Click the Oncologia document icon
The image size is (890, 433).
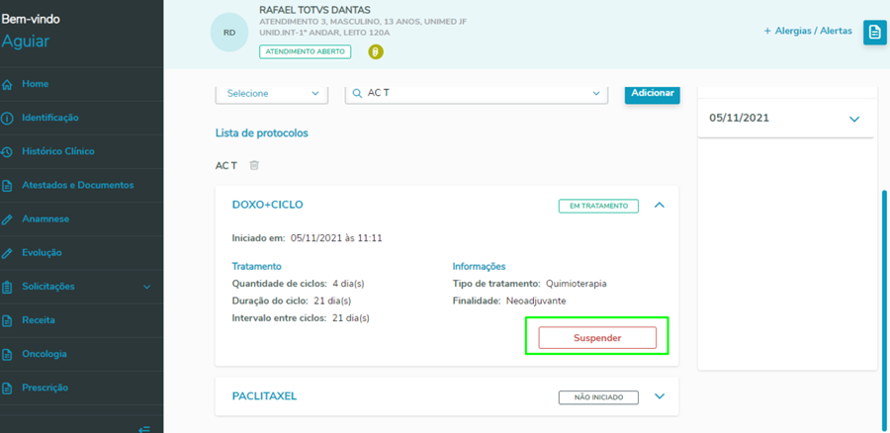tap(7, 355)
